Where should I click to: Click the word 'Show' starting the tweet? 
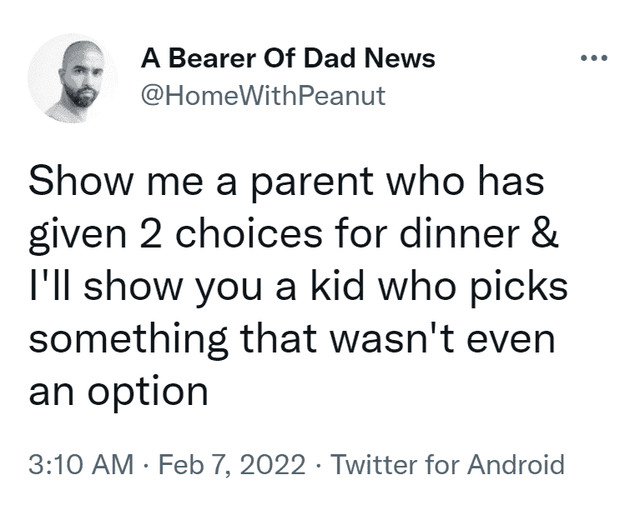(81, 181)
